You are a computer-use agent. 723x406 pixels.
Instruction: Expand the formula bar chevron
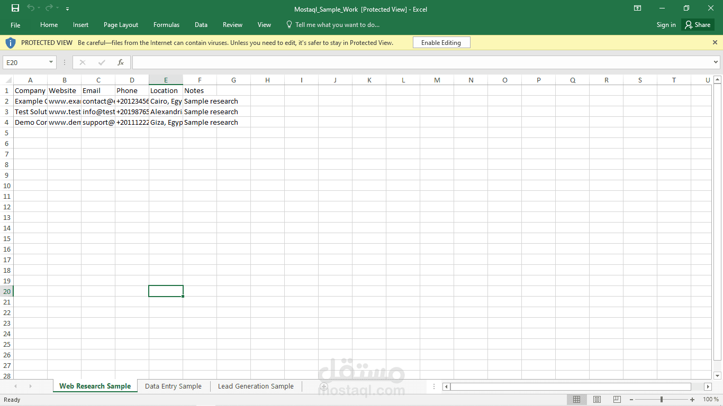click(x=716, y=62)
